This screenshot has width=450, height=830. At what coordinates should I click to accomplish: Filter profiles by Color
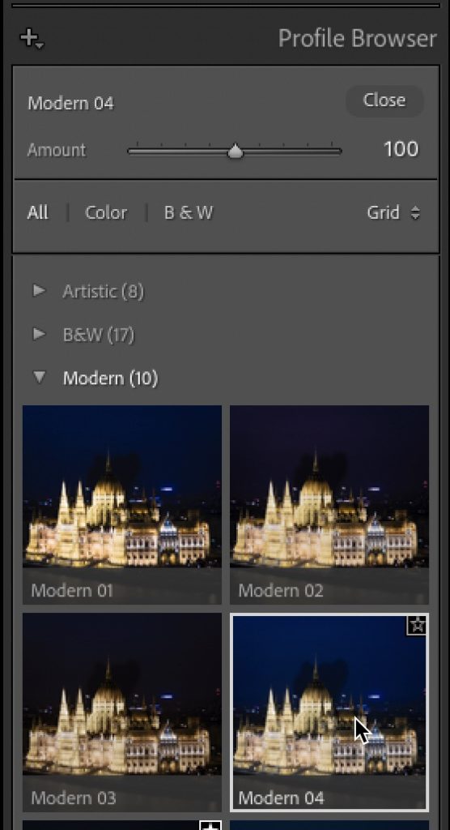coord(106,213)
